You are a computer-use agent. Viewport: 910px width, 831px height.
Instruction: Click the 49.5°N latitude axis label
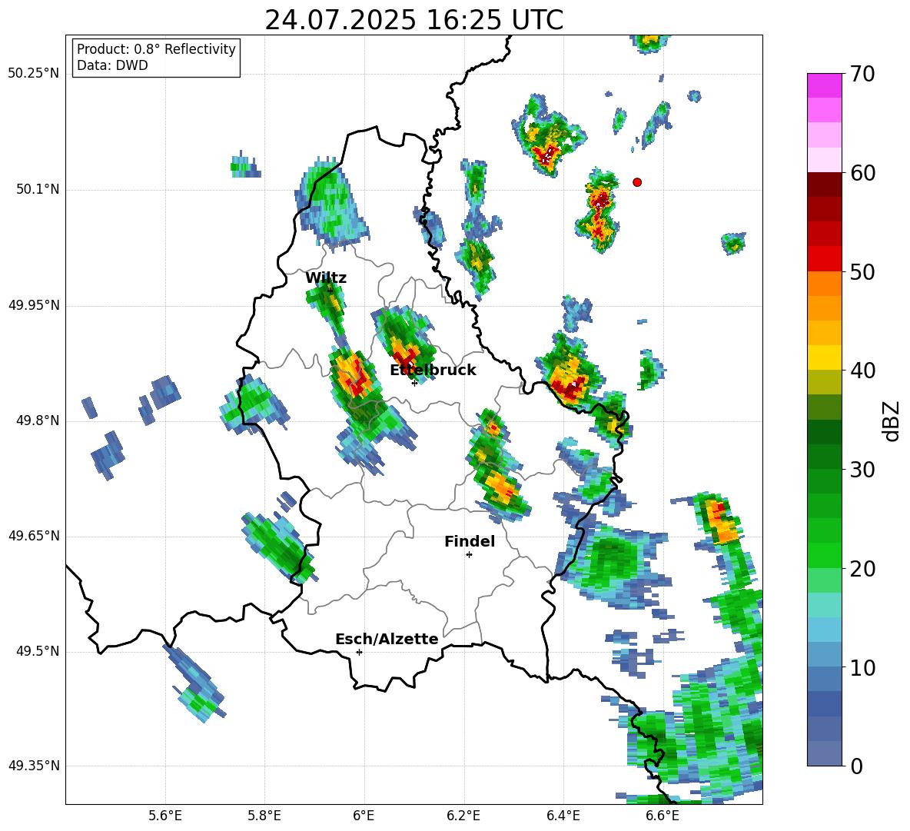click(x=38, y=651)
